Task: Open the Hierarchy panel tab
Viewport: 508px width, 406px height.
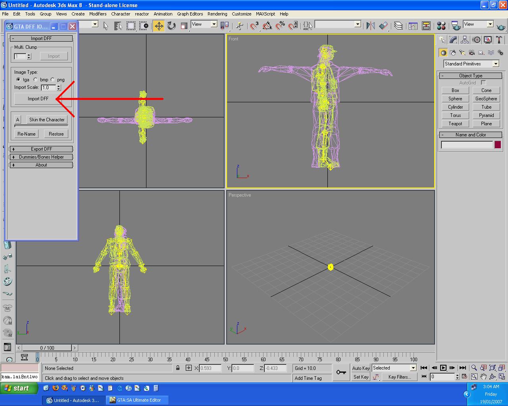Action: (x=465, y=40)
